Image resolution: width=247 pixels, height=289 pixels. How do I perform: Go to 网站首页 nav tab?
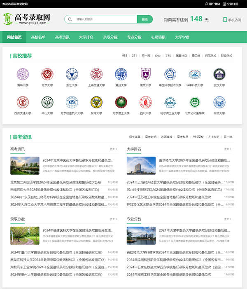[x=14, y=37]
